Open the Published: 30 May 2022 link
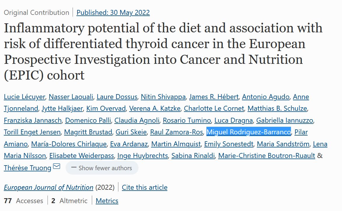Screen dimensions: 342x211 coord(113,13)
